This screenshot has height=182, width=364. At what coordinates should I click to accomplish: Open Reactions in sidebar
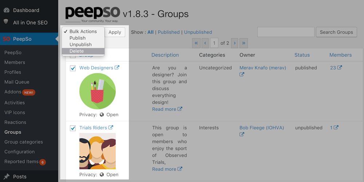click(15, 122)
